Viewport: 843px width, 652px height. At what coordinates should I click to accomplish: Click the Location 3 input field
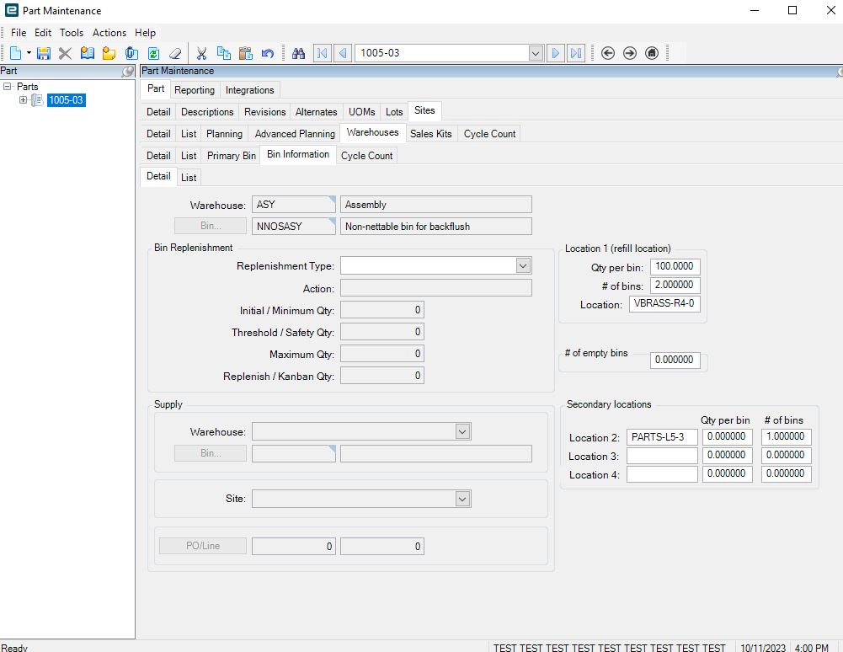coord(662,456)
